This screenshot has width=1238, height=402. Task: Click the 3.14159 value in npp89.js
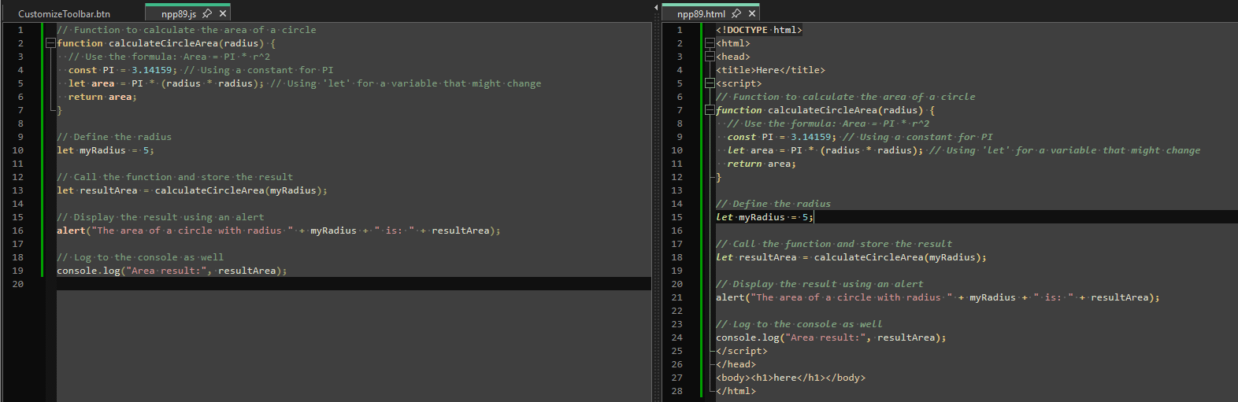[151, 70]
